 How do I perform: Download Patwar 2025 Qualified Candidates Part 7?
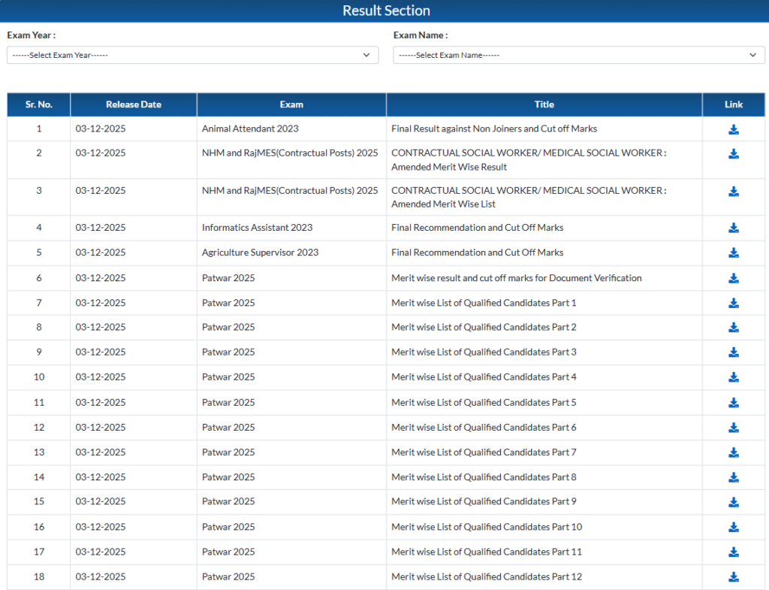click(734, 452)
